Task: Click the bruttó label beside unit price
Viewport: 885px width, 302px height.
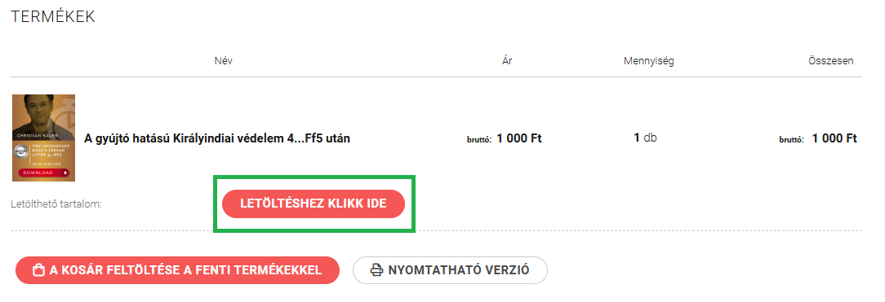Action: click(x=479, y=139)
